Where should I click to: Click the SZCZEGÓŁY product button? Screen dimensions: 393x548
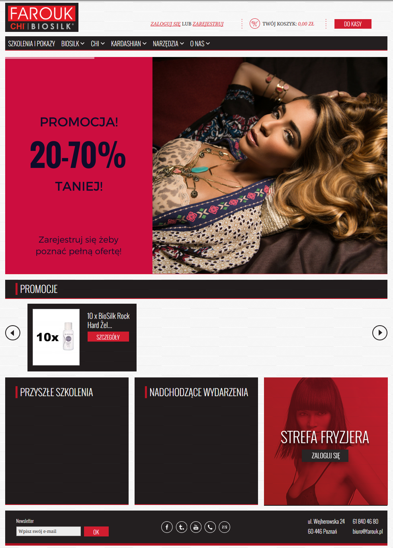click(x=108, y=337)
